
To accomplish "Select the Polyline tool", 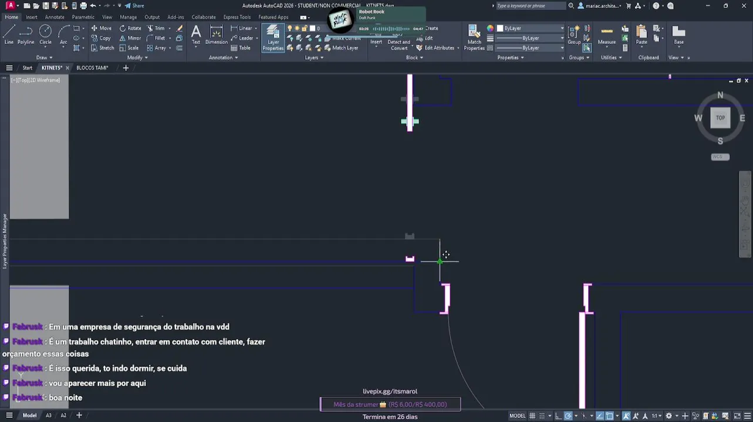I will coord(26,35).
